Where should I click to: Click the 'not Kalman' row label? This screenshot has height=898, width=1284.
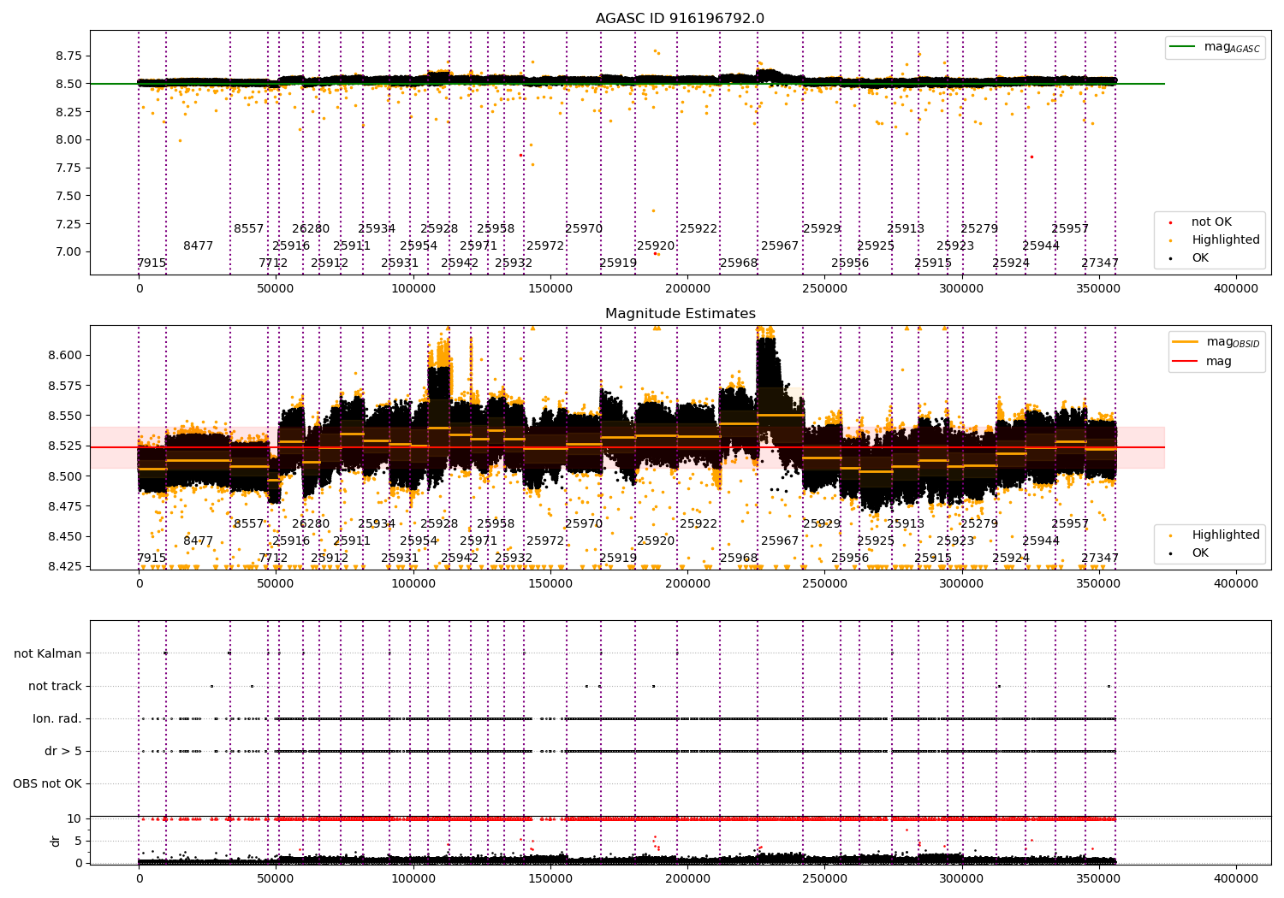click(x=48, y=653)
